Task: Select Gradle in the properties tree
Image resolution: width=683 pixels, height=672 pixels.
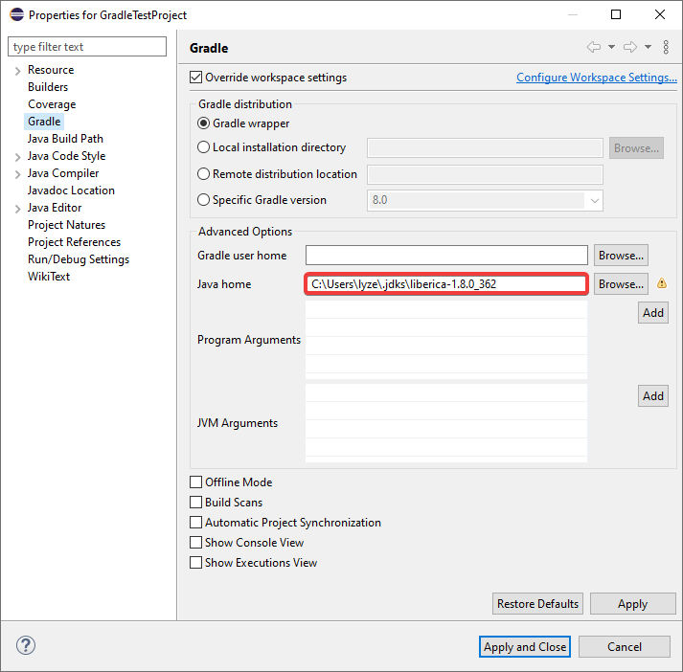Action: coord(44,122)
